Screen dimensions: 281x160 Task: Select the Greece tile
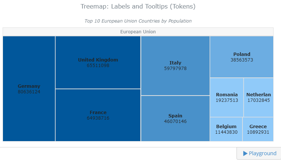click(258, 129)
